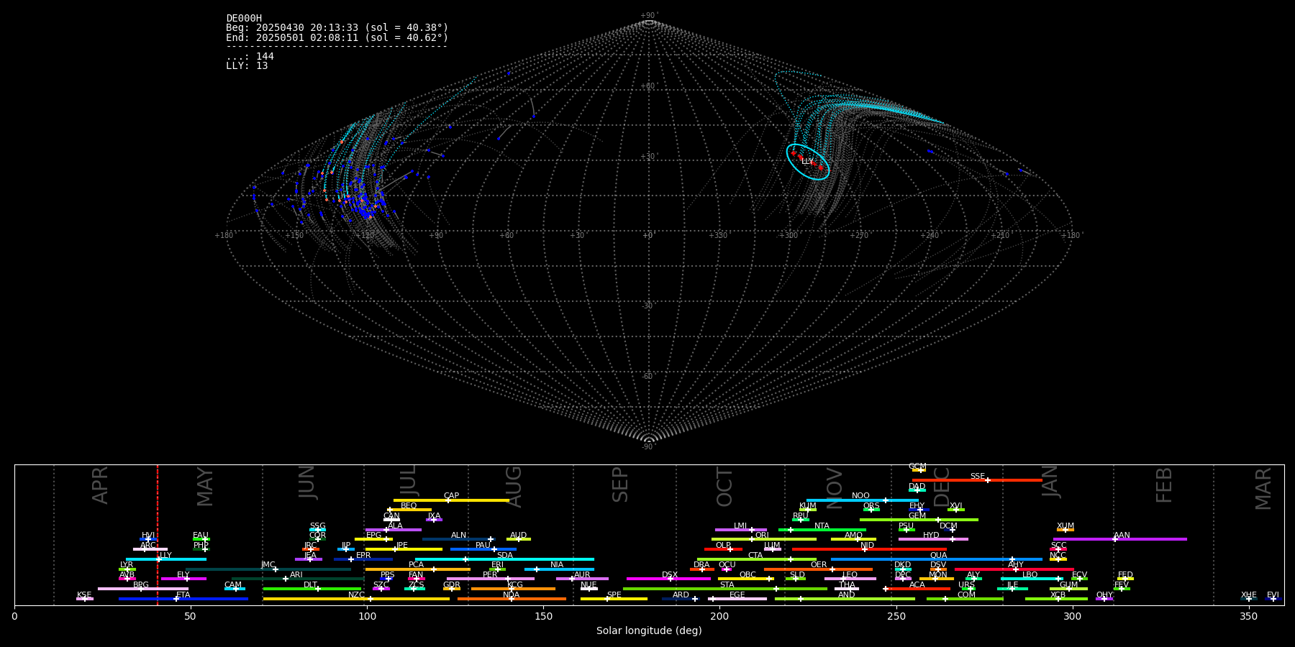Screen dimensions: 1295x647
Task: Click the EVI shower label
Action: (1273, 595)
